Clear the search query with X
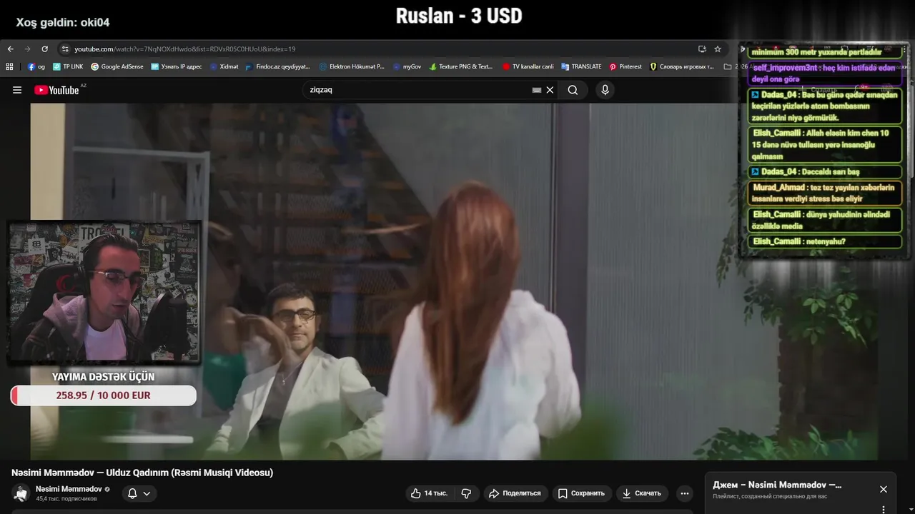This screenshot has width=915, height=514. 550,90
